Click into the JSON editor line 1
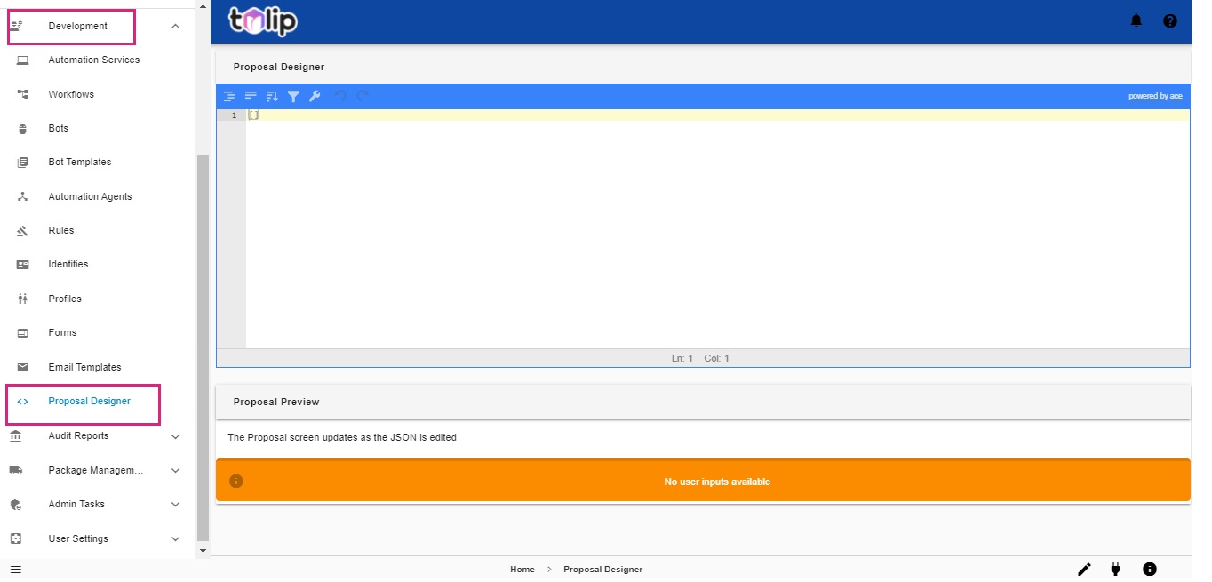This screenshot has height=582, width=1212. click(717, 116)
